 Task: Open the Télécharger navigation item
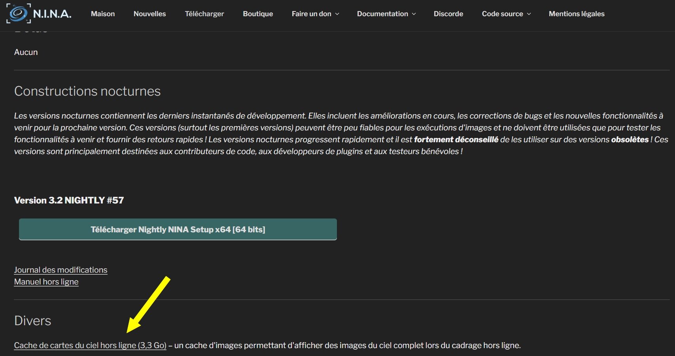coord(204,14)
